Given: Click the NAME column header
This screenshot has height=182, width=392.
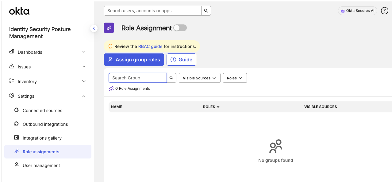Looking at the screenshot, I should (117, 107).
